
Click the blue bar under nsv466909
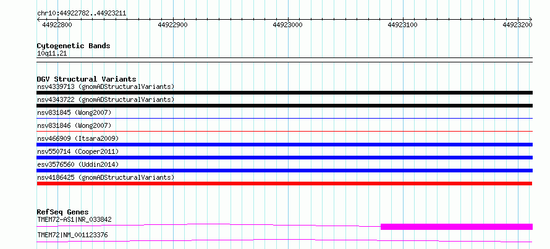click(284, 145)
